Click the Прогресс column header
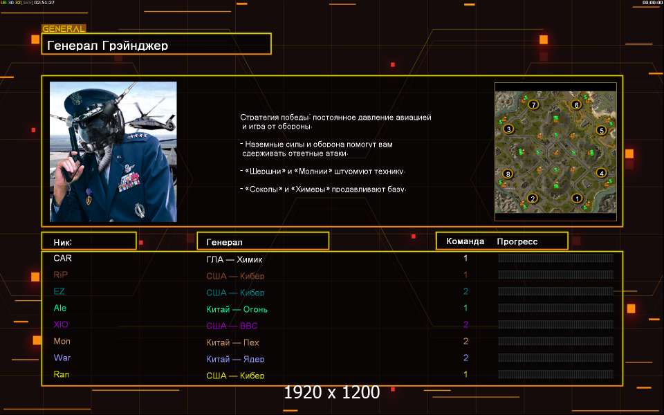 517,241
